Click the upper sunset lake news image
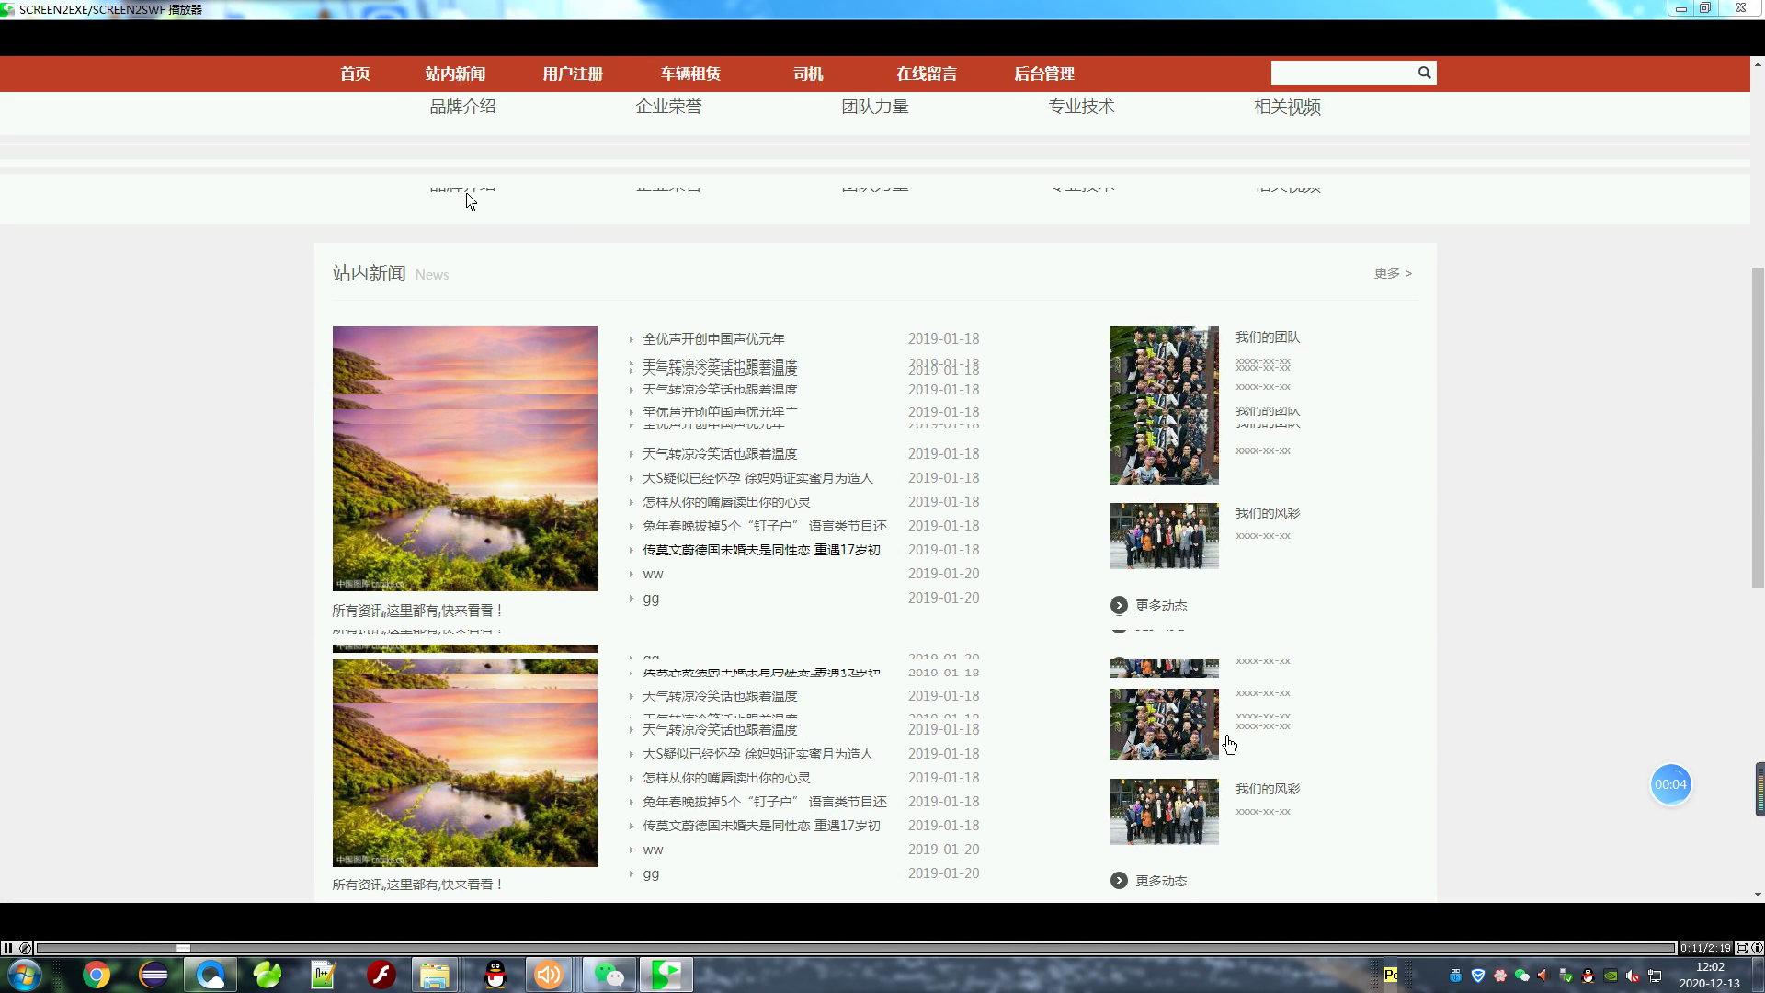The height and width of the screenshot is (993, 1765). tap(465, 458)
